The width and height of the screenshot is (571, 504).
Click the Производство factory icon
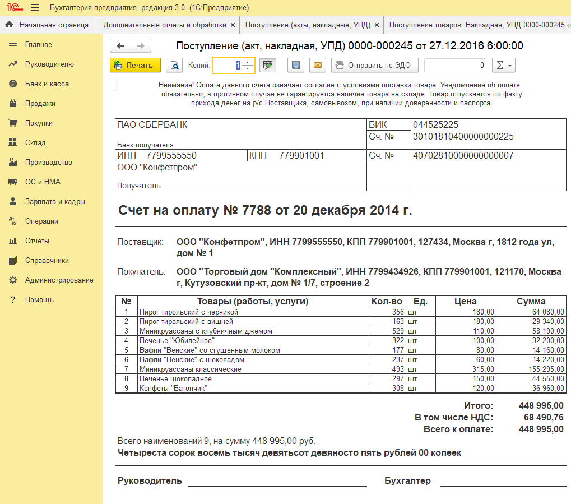pos(13,163)
